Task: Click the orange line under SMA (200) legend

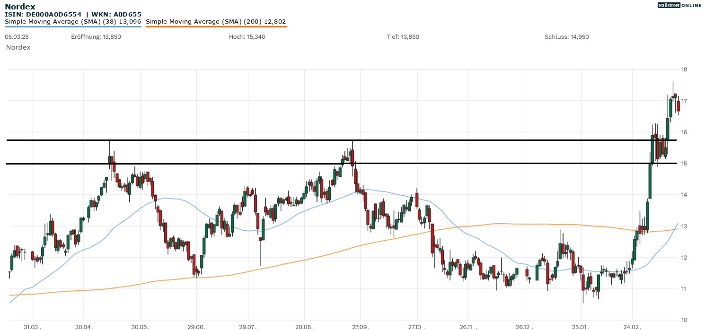Action: coord(216,26)
